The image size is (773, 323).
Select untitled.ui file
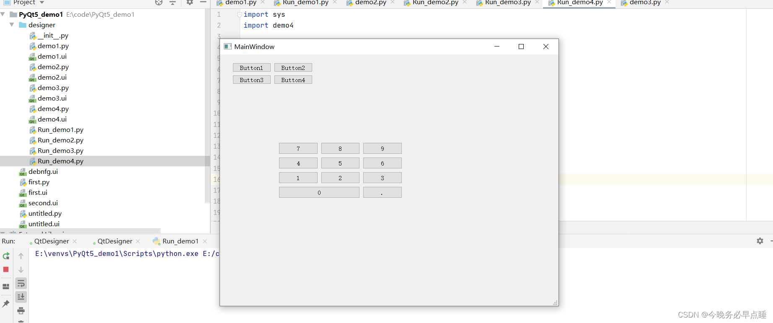[x=39, y=224]
